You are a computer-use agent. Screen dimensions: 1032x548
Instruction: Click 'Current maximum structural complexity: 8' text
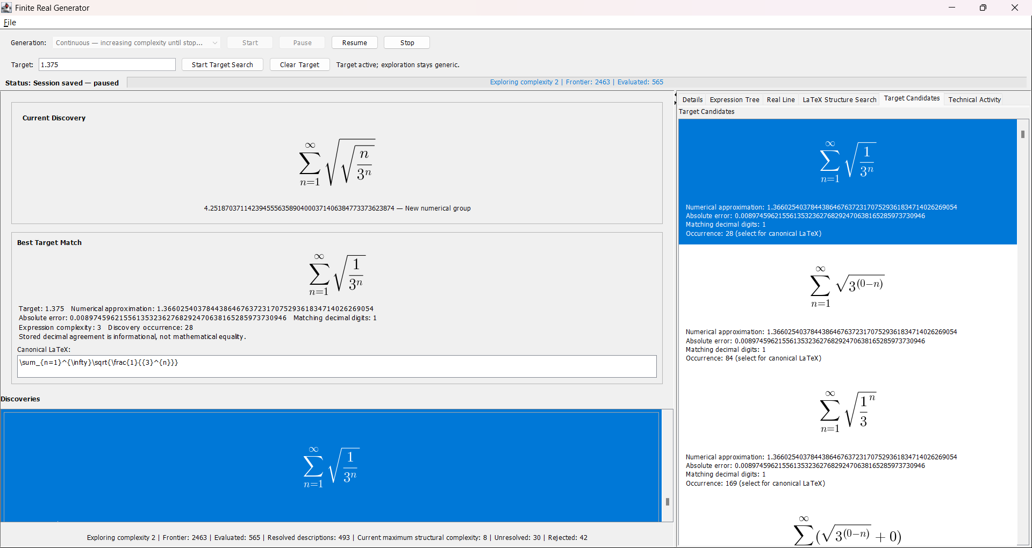pos(422,537)
